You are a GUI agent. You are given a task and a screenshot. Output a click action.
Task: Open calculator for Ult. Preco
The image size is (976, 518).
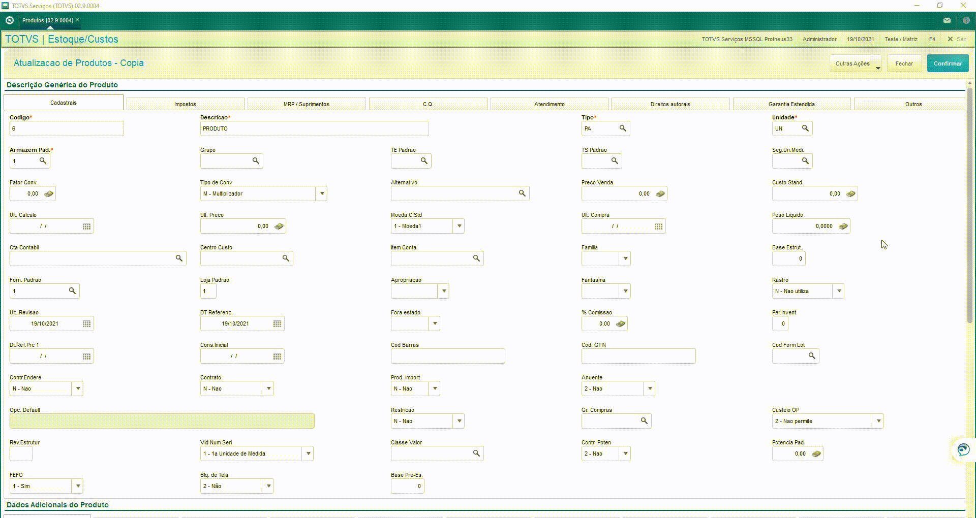(x=279, y=226)
